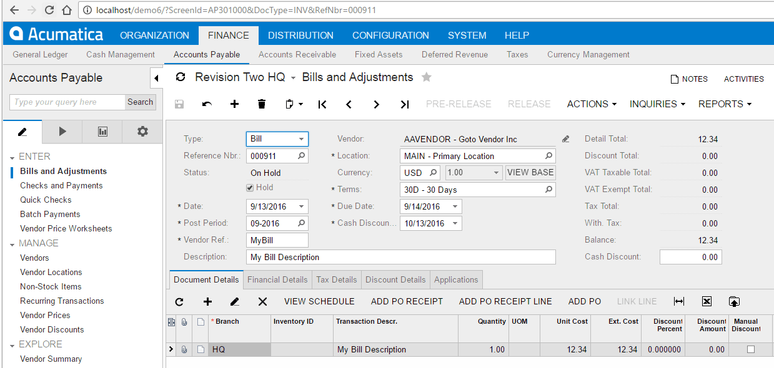
Task: Go to the last record icon
Action: 404,104
